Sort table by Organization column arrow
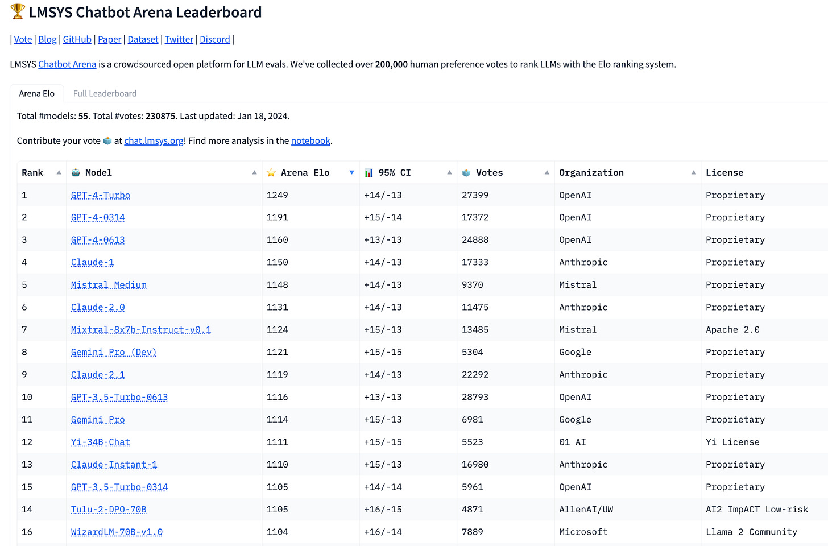 (x=694, y=172)
